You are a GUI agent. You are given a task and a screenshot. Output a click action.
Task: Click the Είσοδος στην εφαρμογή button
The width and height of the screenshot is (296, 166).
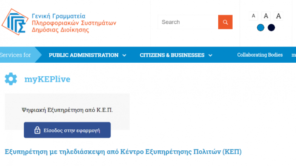(67, 130)
